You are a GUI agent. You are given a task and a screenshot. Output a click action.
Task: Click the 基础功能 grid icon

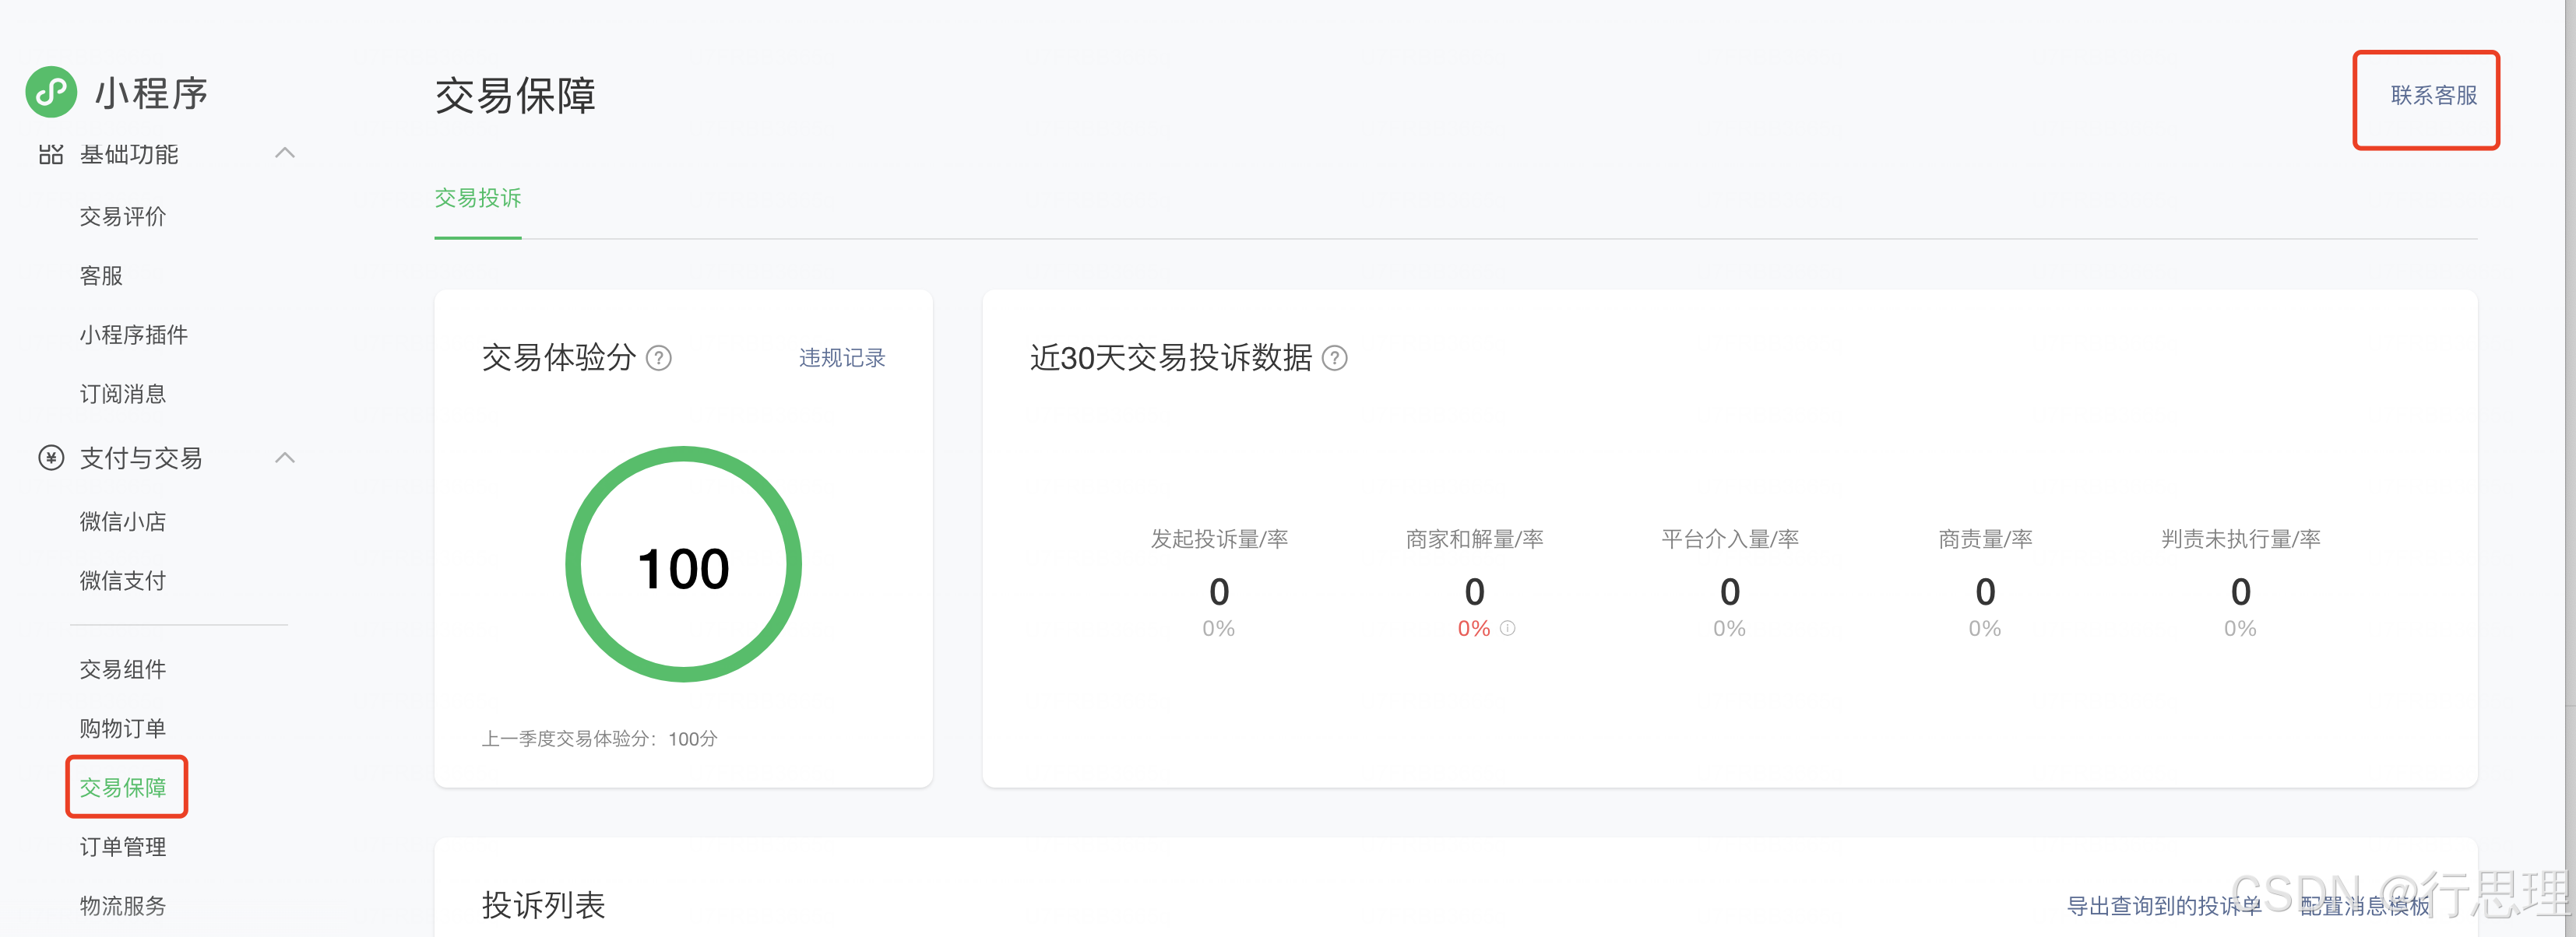click(x=51, y=155)
